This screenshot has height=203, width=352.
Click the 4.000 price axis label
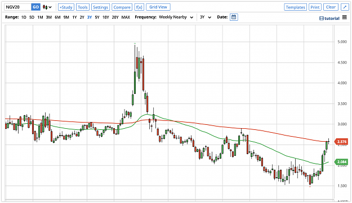(342, 83)
